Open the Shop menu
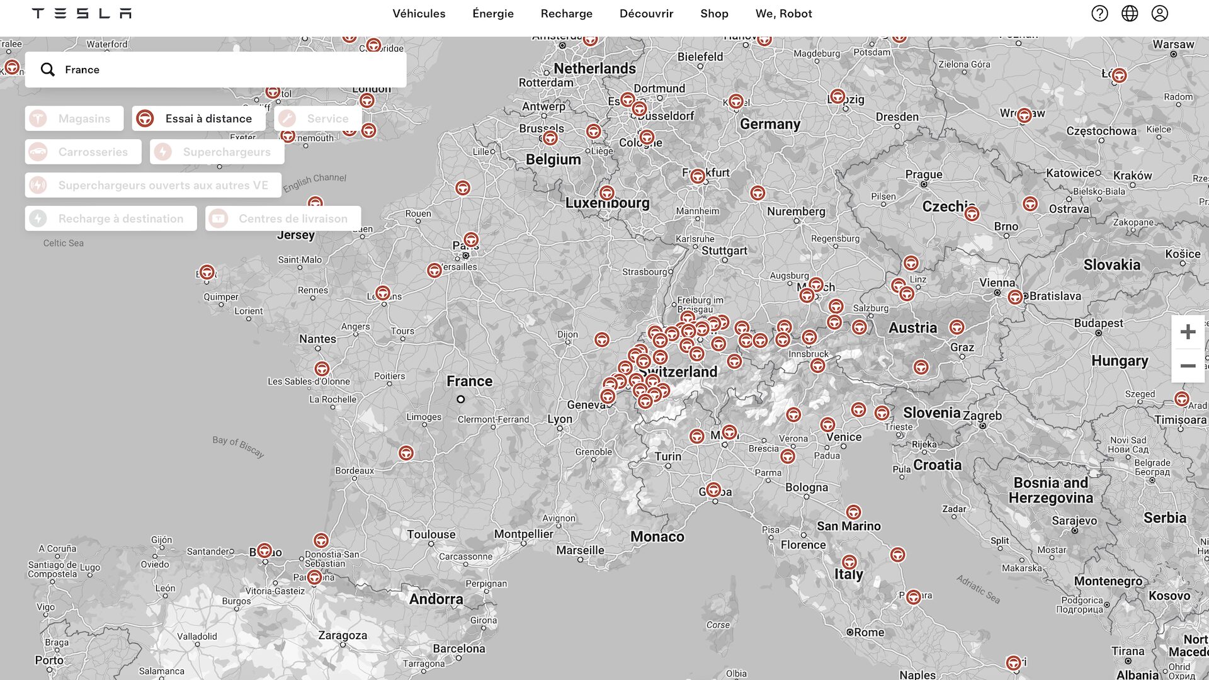 coord(715,13)
